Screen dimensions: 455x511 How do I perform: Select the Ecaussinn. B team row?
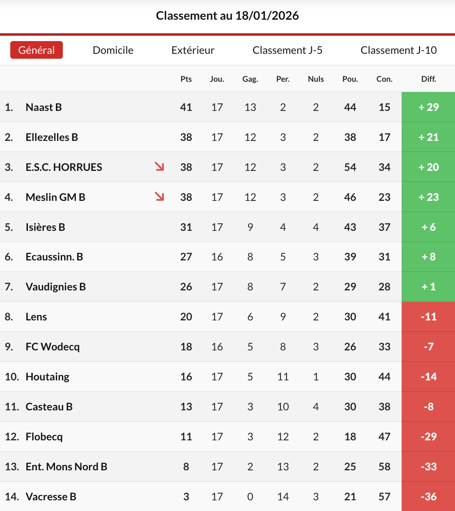(x=54, y=257)
